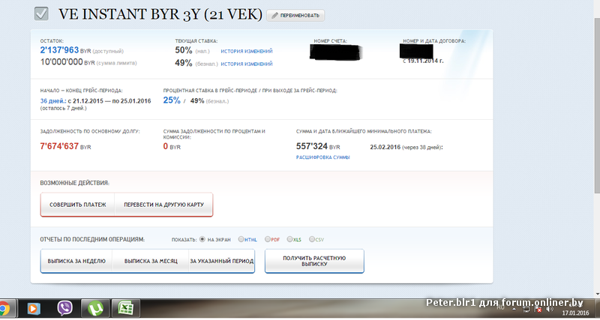Select the CSV output radio button

click(312, 239)
